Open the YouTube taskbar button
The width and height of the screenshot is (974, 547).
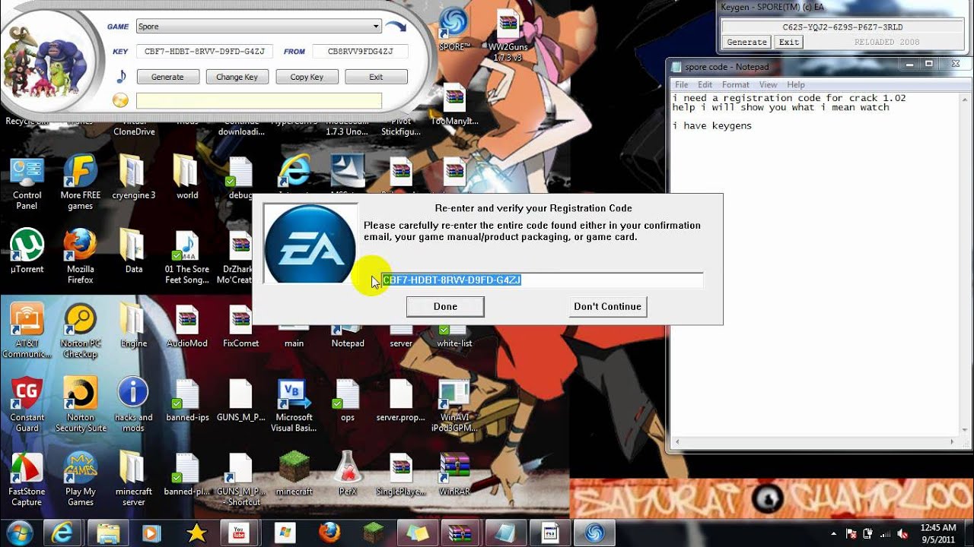tap(239, 533)
